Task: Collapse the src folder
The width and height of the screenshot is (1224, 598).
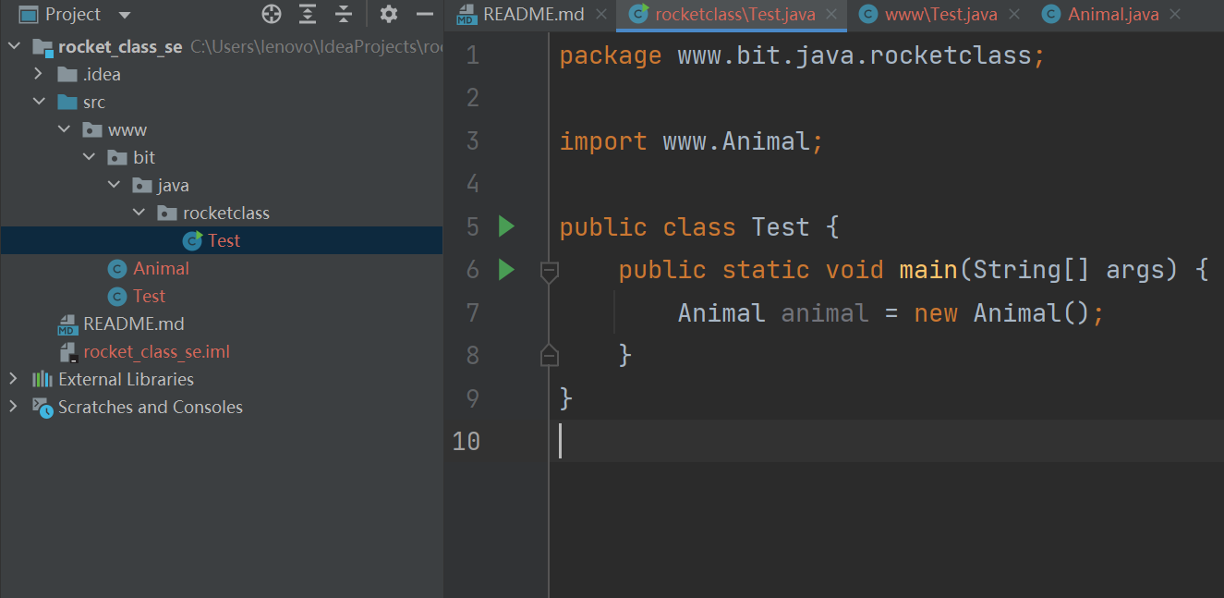Action: [x=38, y=102]
